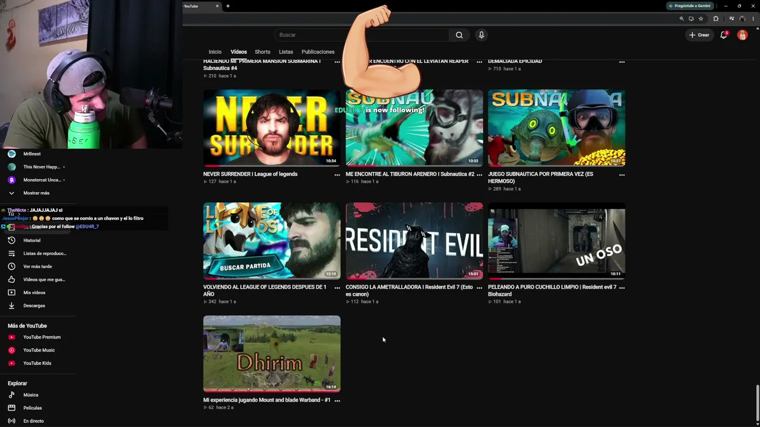
Task: Open En directo in Explorar section
Action: click(26, 421)
